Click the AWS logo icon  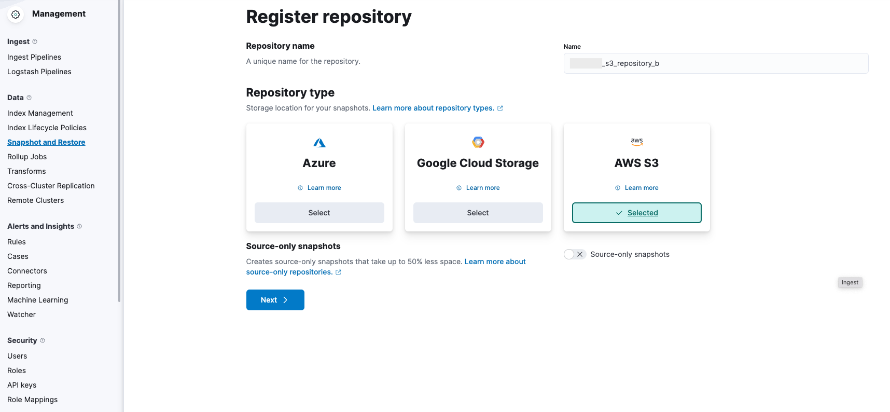pos(637,142)
